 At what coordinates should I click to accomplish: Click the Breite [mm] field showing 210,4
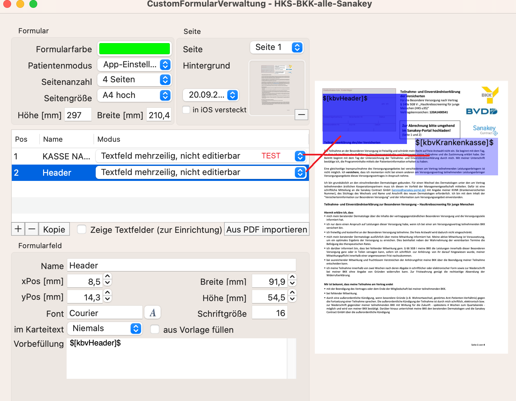pyautogui.click(x=159, y=115)
